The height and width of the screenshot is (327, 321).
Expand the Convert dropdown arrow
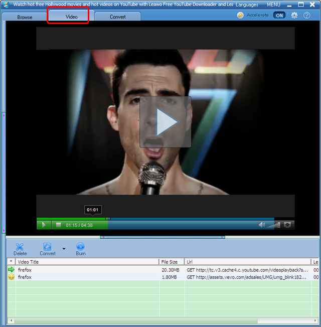pyautogui.click(x=64, y=249)
